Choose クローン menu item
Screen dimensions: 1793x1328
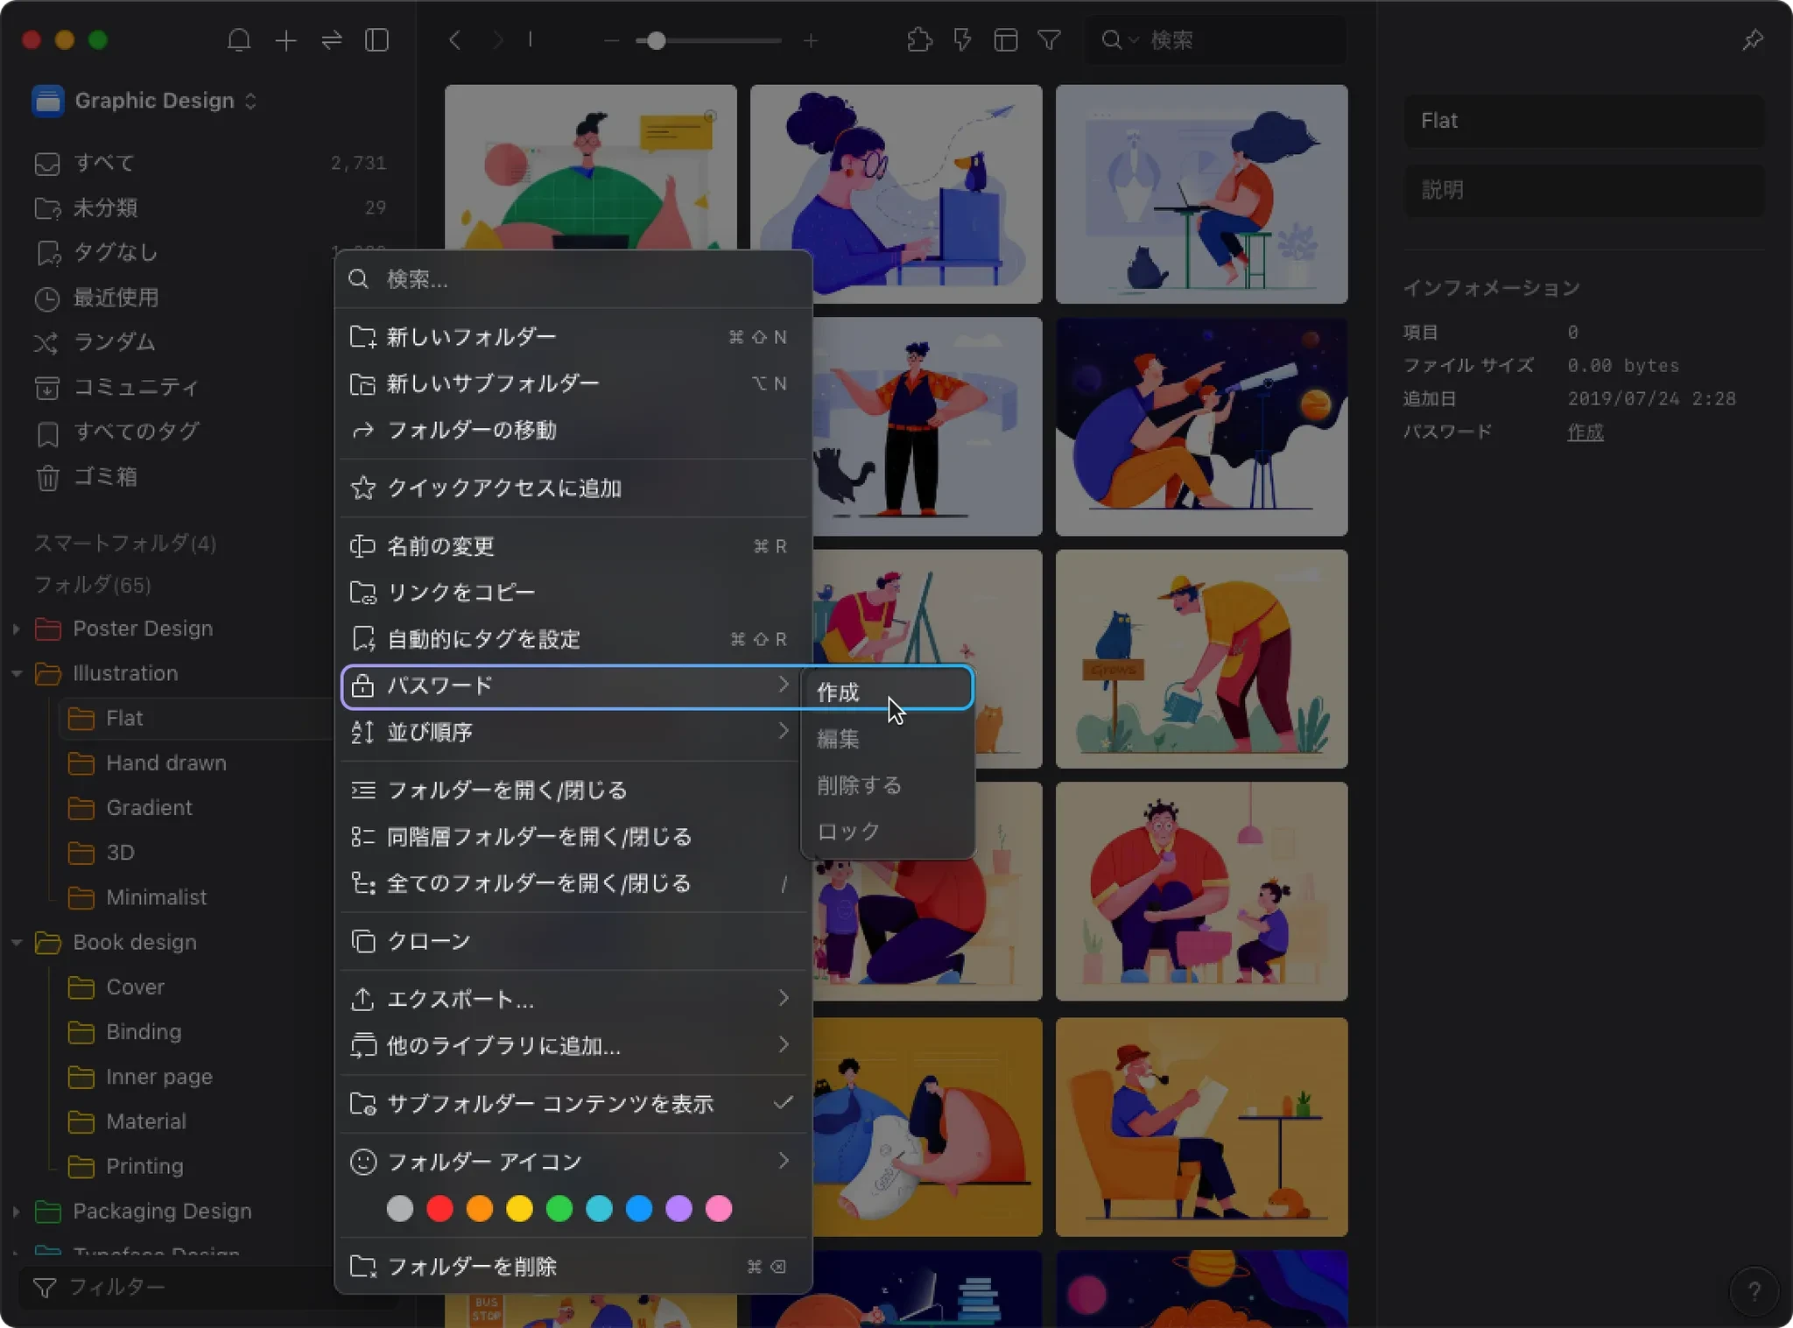click(573, 941)
